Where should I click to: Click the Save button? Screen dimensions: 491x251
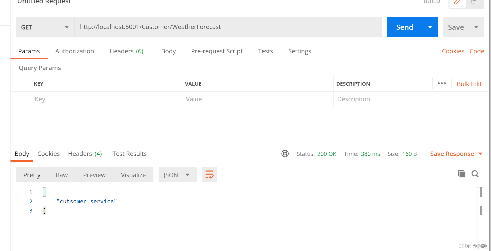pos(456,27)
